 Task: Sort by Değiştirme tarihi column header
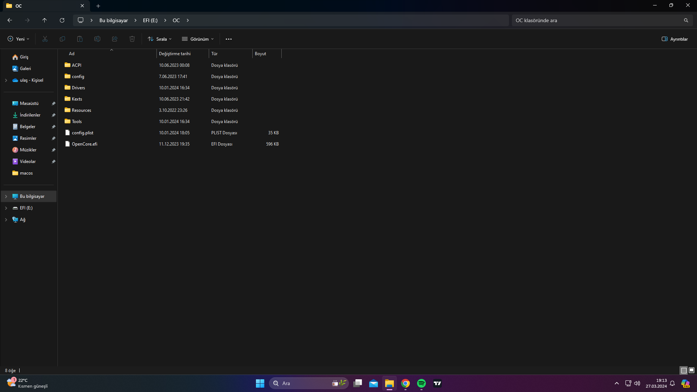tap(175, 54)
